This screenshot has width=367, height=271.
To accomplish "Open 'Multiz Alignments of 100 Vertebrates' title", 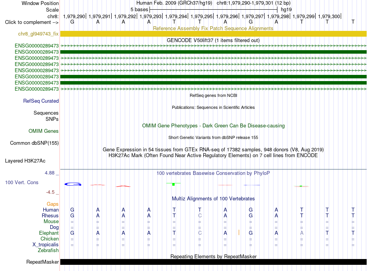I will pyautogui.click(x=213, y=198).
